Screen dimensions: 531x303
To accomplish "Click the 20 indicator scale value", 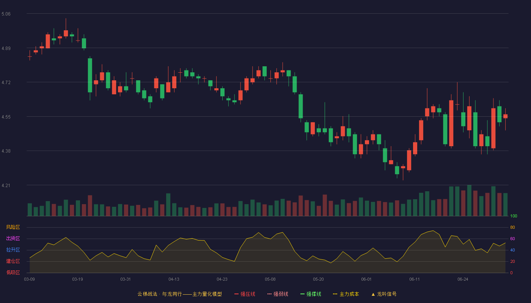I will point(512,261).
